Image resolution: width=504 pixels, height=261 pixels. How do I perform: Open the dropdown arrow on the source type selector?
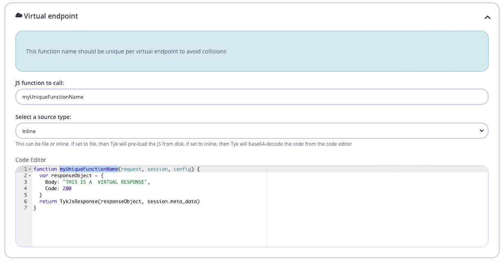(x=481, y=130)
